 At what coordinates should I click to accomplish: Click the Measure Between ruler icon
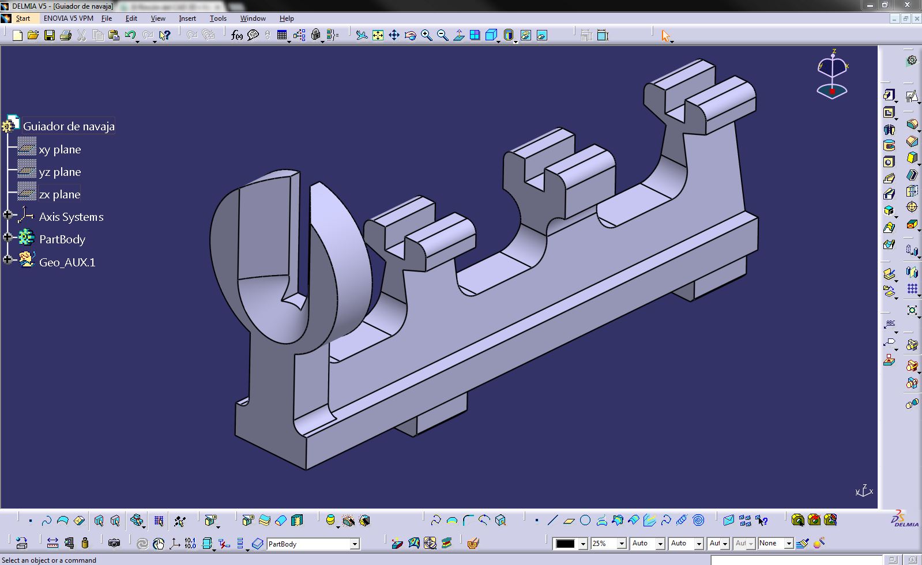(x=52, y=543)
